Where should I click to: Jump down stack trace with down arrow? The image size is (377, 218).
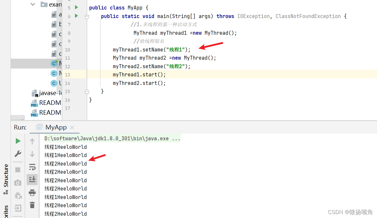point(32,154)
